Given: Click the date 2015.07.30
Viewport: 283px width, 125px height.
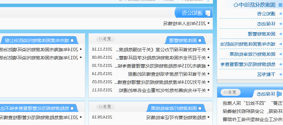Looking at the screenshot, I should click(x=102, y=66).
